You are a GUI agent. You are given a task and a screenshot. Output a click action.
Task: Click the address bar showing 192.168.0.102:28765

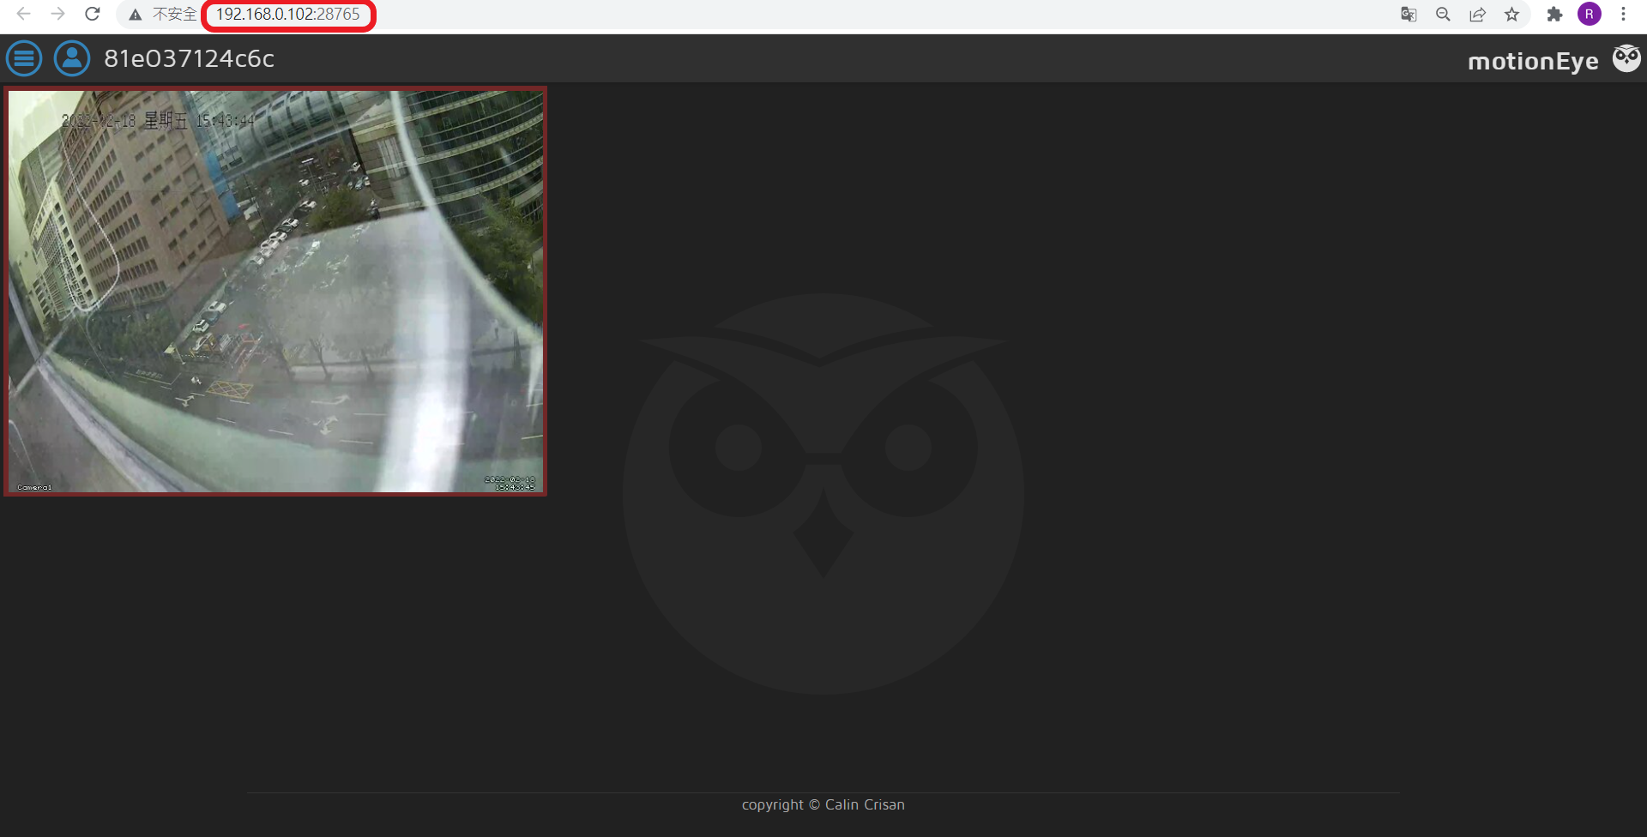pyautogui.click(x=288, y=15)
